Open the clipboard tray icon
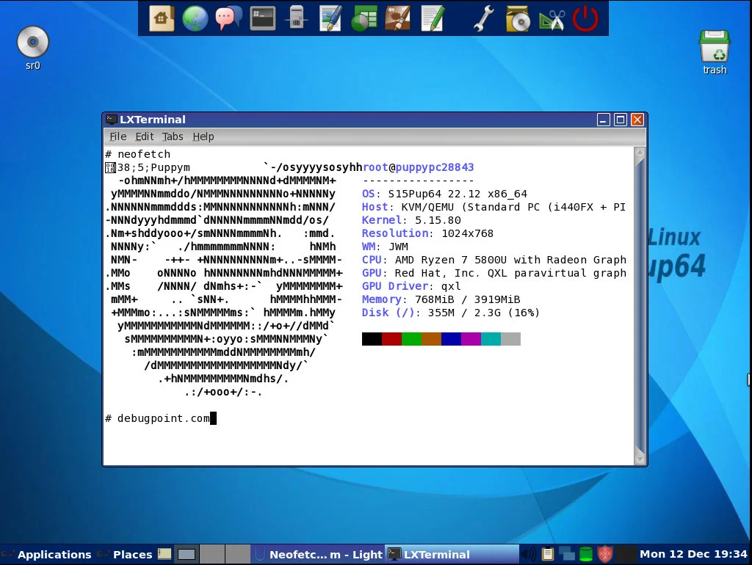 (548, 555)
